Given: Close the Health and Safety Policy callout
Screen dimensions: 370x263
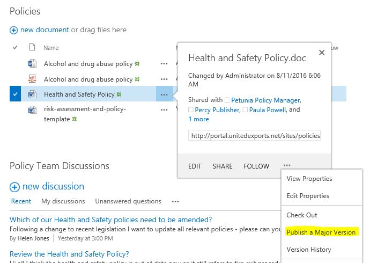Looking at the screenshot, I should [322, 53].
